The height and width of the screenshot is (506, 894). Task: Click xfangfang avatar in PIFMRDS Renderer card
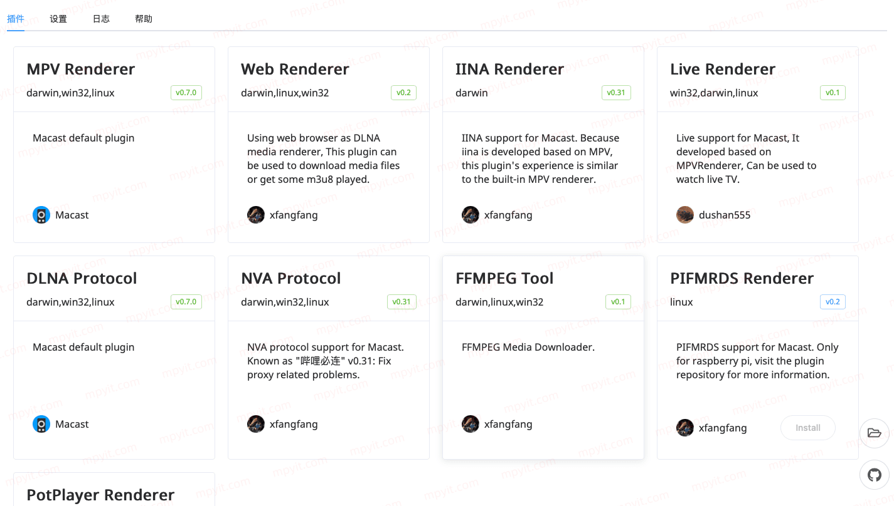pyautogui.click(x=685, y=428)
